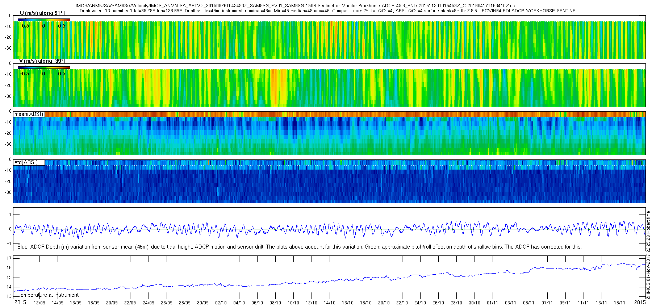Click the U velocity colorbar

pos(44,20)
